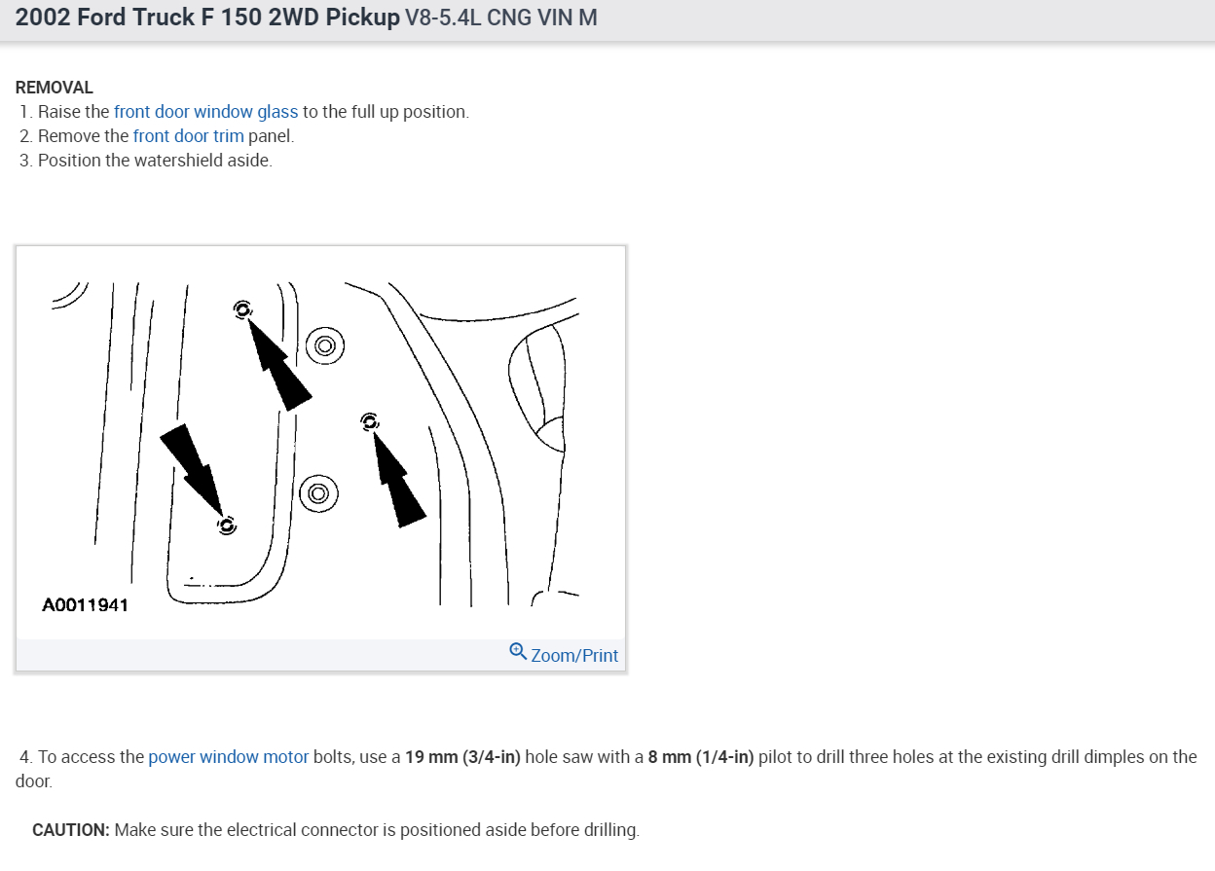
Task: Click the topmost drill dimple in the diagram
Action: [241, 309]
